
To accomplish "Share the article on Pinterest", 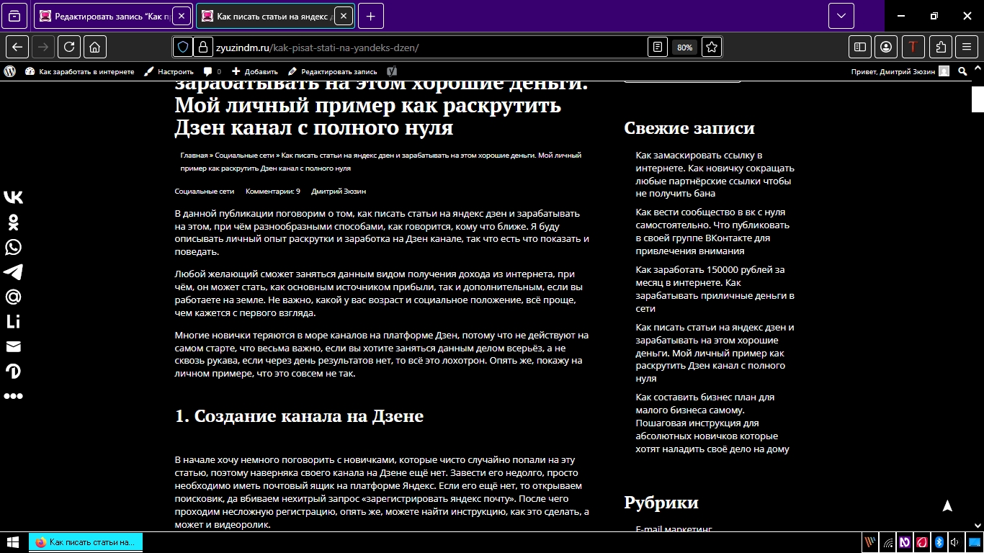I will pos(13,371).
